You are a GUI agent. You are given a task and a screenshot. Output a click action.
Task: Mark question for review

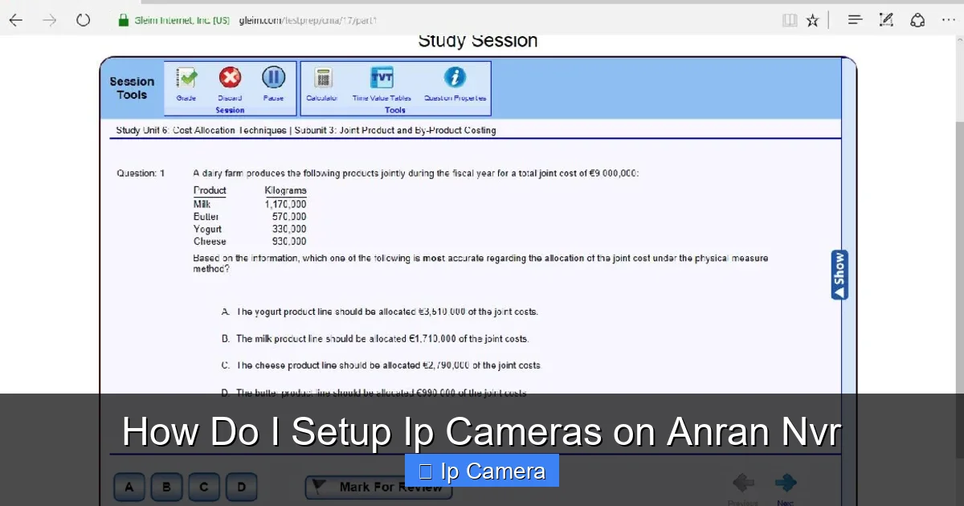[x=378, y=487]
